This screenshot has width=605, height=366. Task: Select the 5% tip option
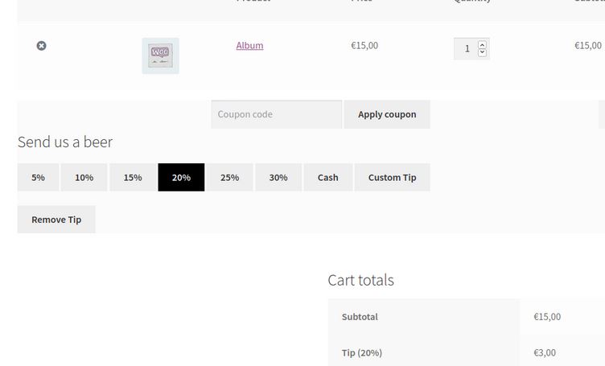coord(38,178)
